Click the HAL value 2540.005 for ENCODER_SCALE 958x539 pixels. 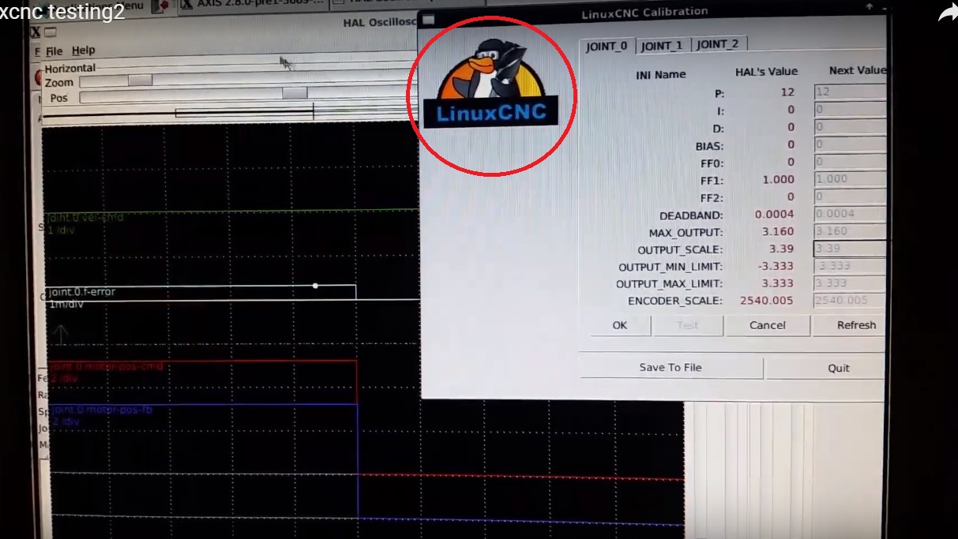(x=767, y=300)
